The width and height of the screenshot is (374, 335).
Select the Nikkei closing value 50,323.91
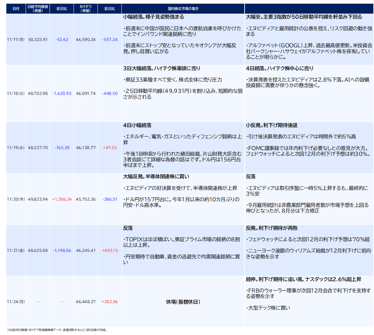click(x=38, y=39)
